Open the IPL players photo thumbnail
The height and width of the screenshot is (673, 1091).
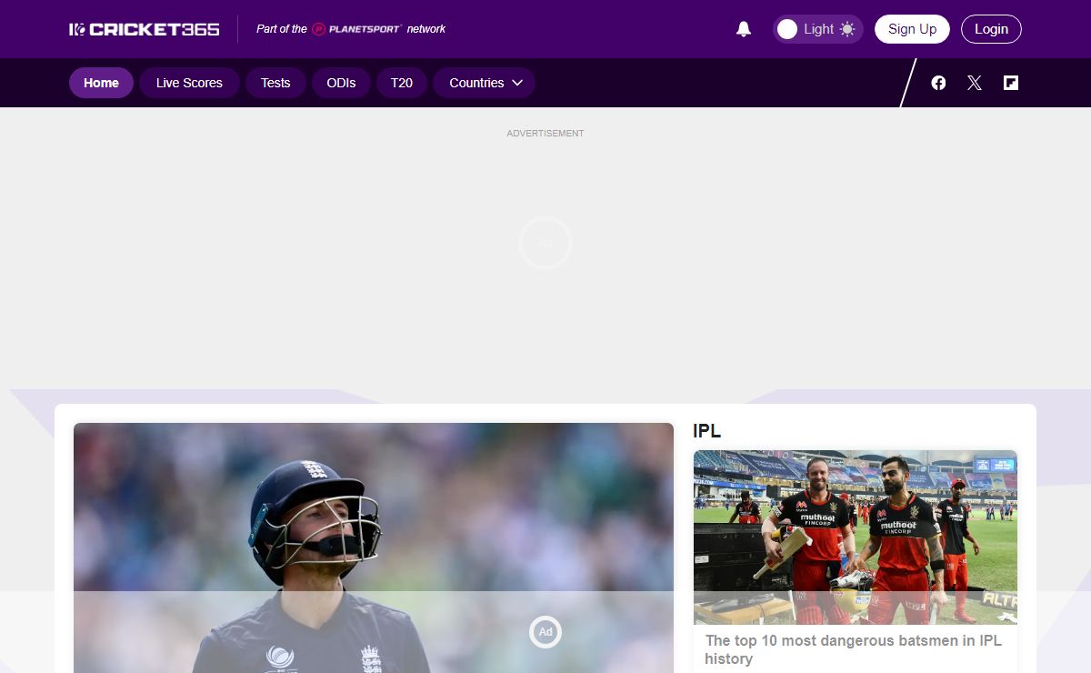tap(856, 537)
